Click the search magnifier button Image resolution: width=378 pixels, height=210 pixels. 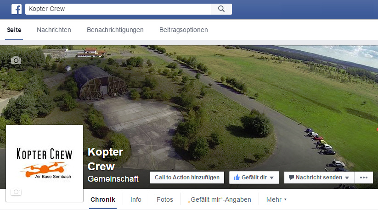[221, 9]
